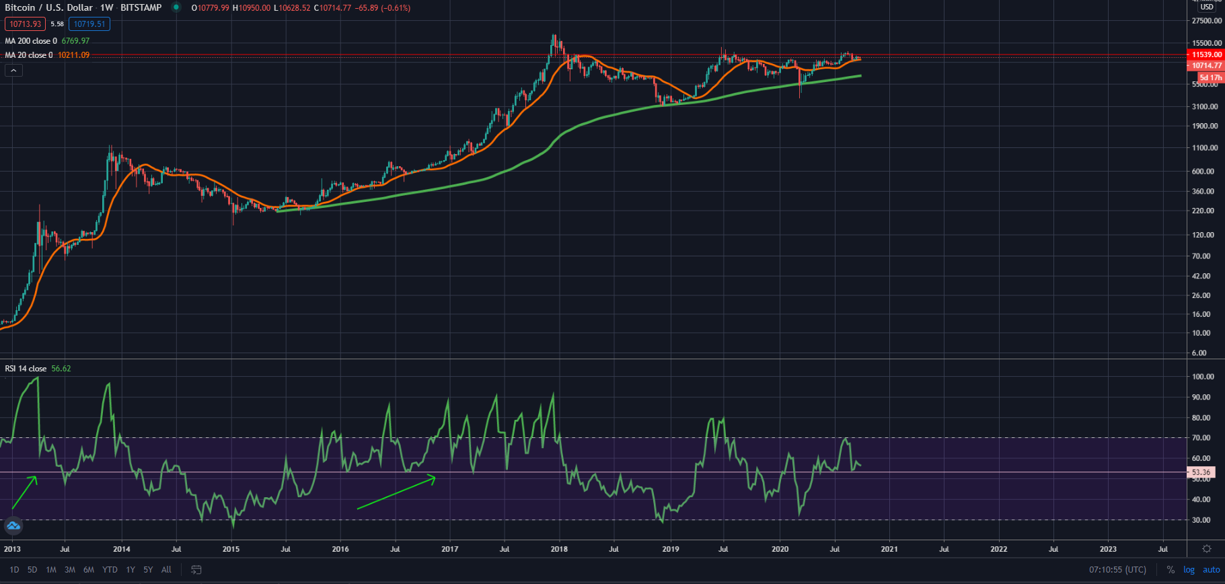Click the red sell price 10713.93 button
The width and height of the screenshot is (1225, 584).
tap(26, 24)
